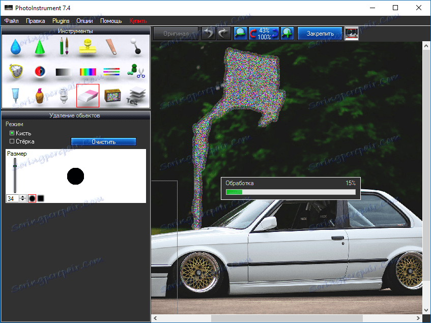Image resolution: width=431 pixels, height=323 pixels.
Task: Click the Удаление объектов panel header
Action: click(x=76, y=115)
